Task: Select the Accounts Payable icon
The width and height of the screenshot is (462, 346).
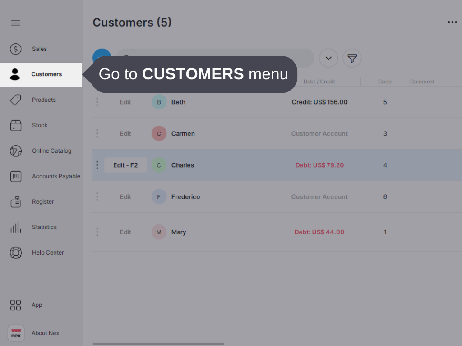Action: point(15,176)
